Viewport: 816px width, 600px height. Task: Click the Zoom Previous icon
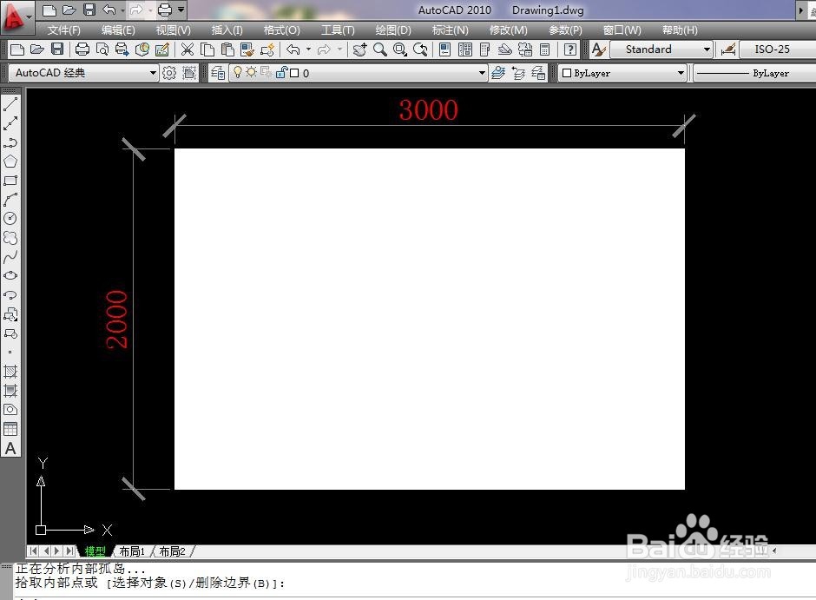point(420,49)
